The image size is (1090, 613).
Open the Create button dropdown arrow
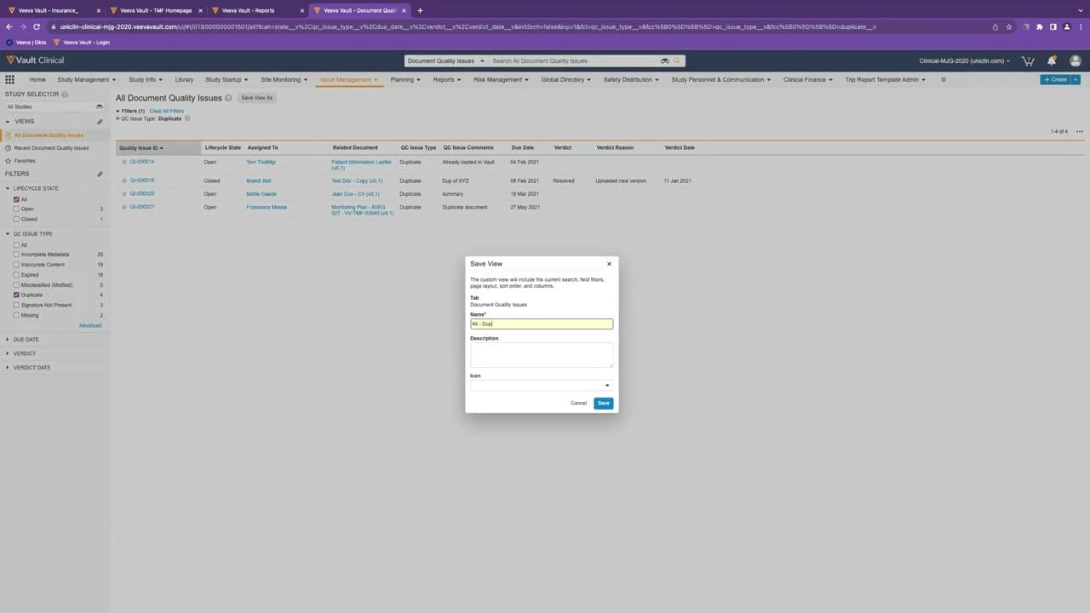tap(1076, 79)
